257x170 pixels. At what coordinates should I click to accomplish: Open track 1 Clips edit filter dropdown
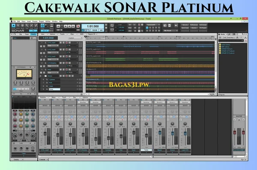click(x=53, y=45)
